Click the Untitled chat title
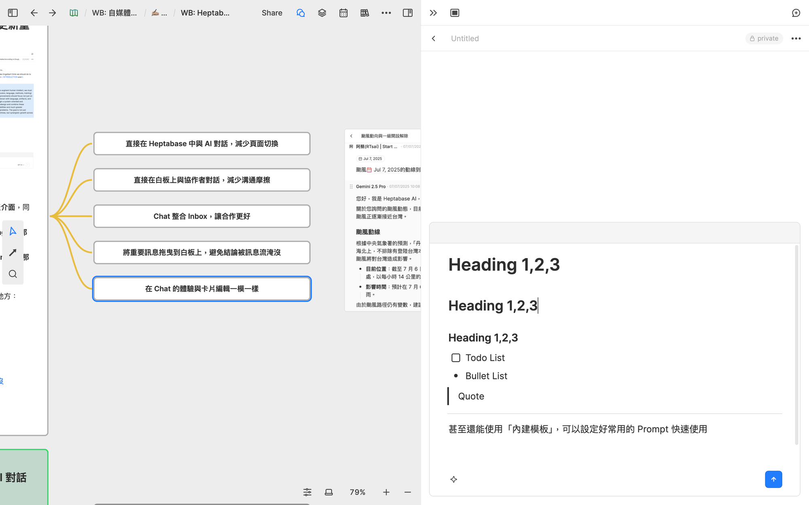 pyautogui.click(x=465, y=38)
